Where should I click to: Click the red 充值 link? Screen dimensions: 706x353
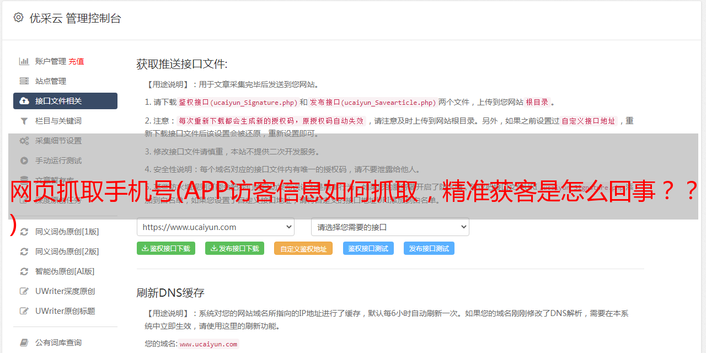point(76,61)
